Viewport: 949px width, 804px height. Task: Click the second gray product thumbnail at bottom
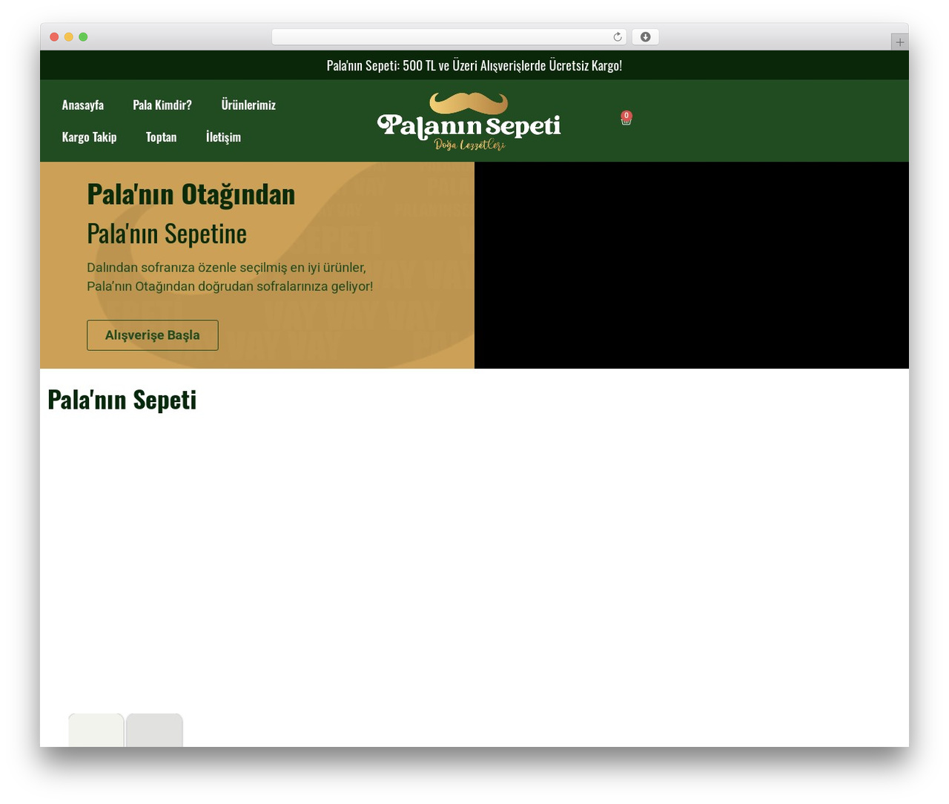point(154,731)
